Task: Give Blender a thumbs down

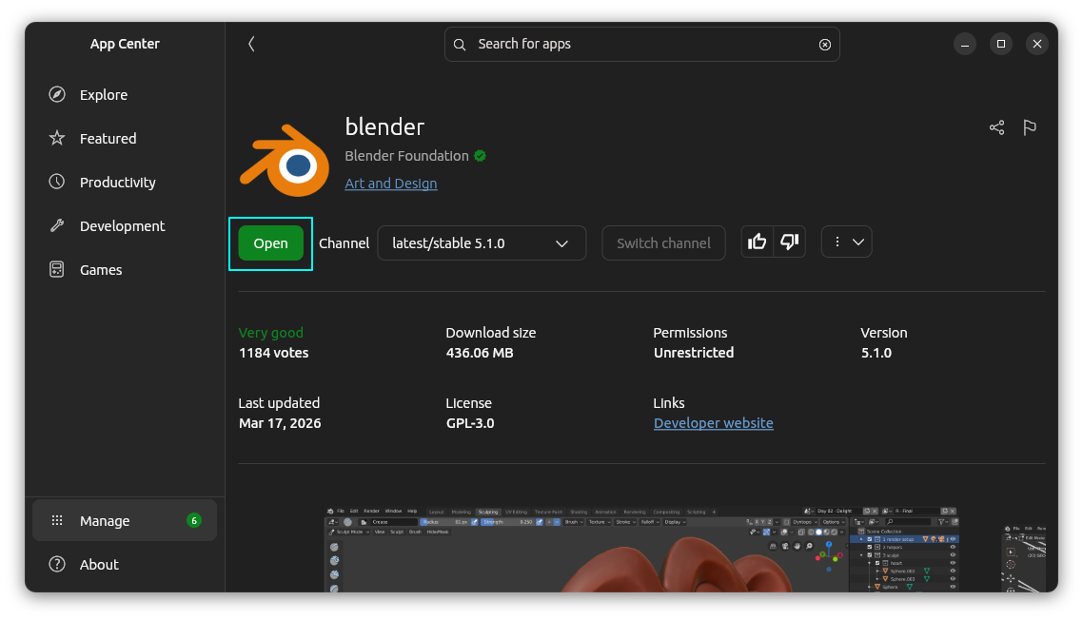Action: coord(789,242)
